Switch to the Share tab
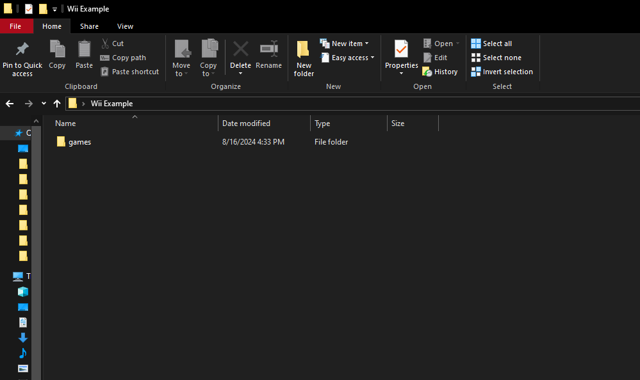The image size is (640, 380). (90, 26)
